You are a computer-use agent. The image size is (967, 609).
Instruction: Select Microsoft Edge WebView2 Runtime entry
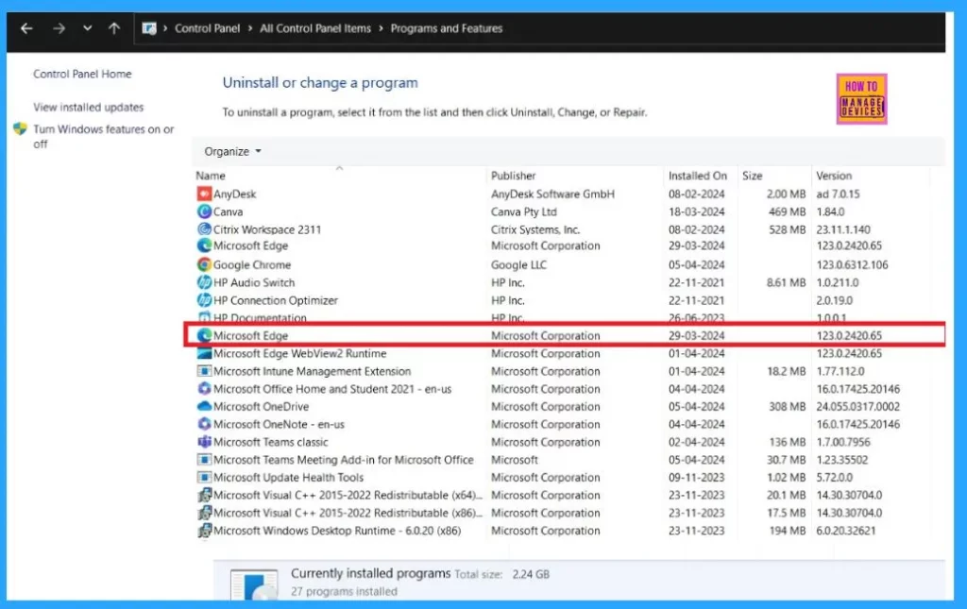click(x=299, y=353)
